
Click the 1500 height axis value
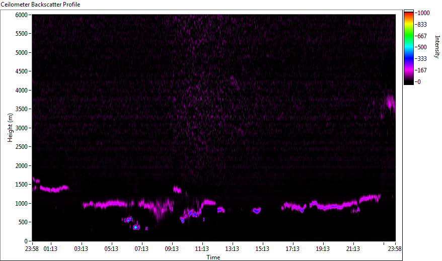pyautogui.click(x=22, y=185)
